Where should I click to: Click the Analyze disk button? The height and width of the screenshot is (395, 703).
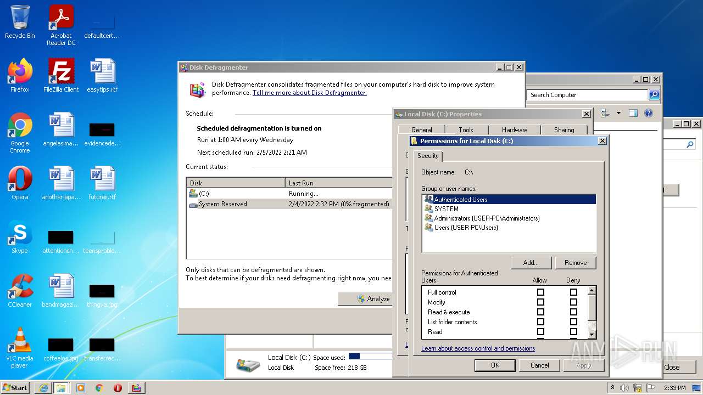tap(366, 299)
